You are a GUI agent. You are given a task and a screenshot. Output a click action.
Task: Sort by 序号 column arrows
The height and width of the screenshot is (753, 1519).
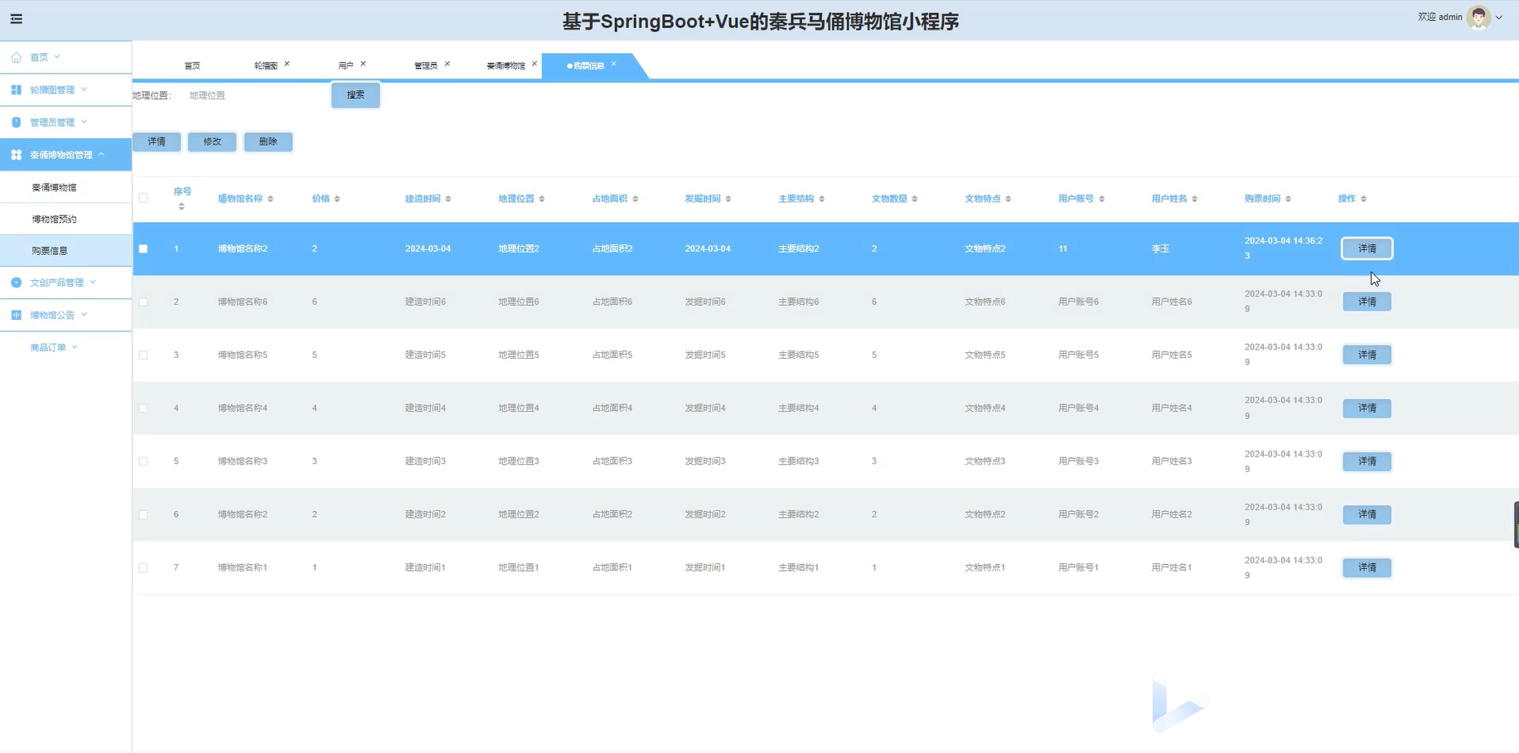tap(181, 206)
